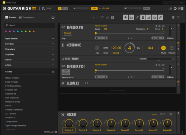Open file folder icon in Tapedeck Pre
The image size is (186, 135).
pos(160,26)
